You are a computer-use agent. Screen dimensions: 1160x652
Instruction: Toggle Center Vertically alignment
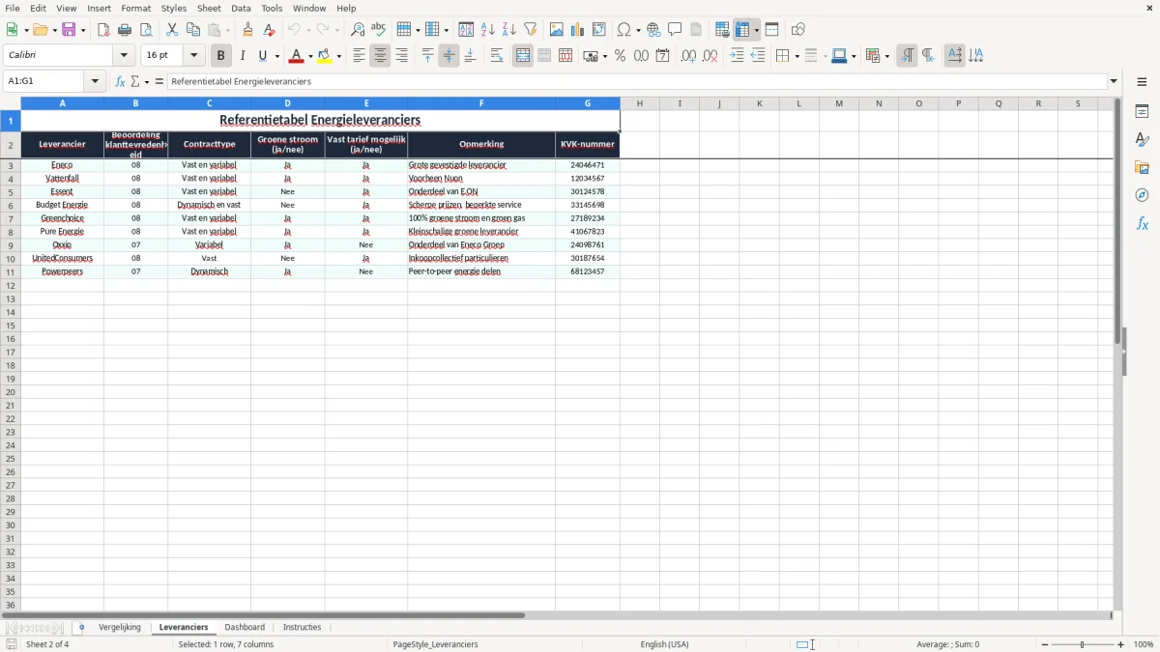[449, 56]
